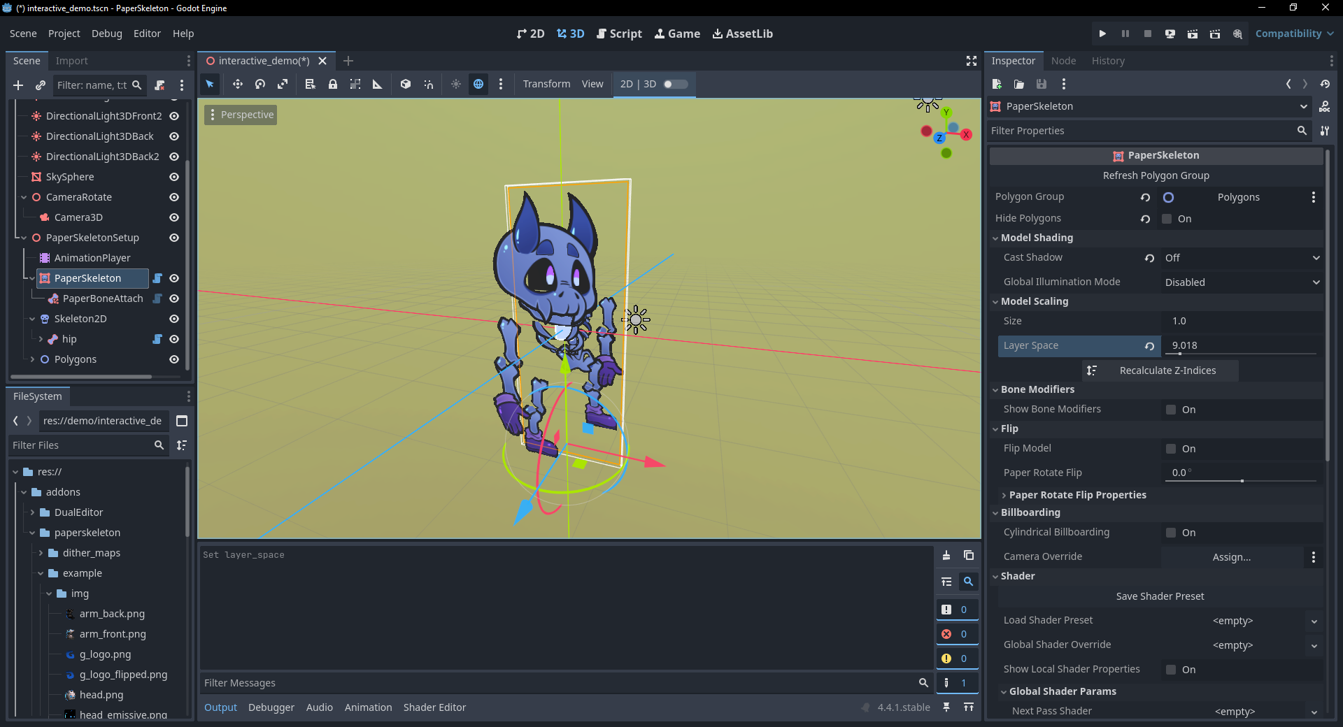Open the Perspective view menu
1343x727 pixels.
pos(241,115)
